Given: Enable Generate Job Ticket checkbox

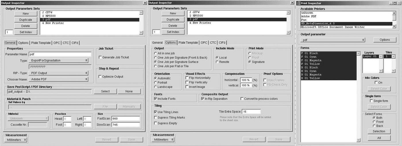Looking at the screenshot, I should [100, 57].
